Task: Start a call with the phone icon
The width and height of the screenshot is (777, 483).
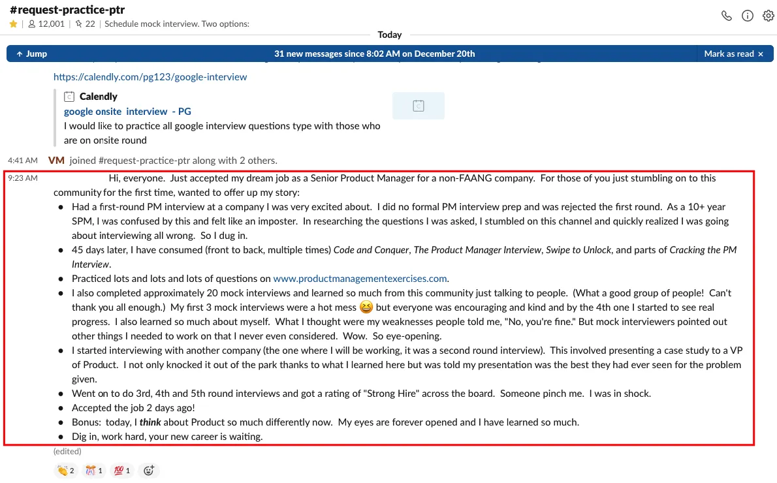Action: coord(726,16)
